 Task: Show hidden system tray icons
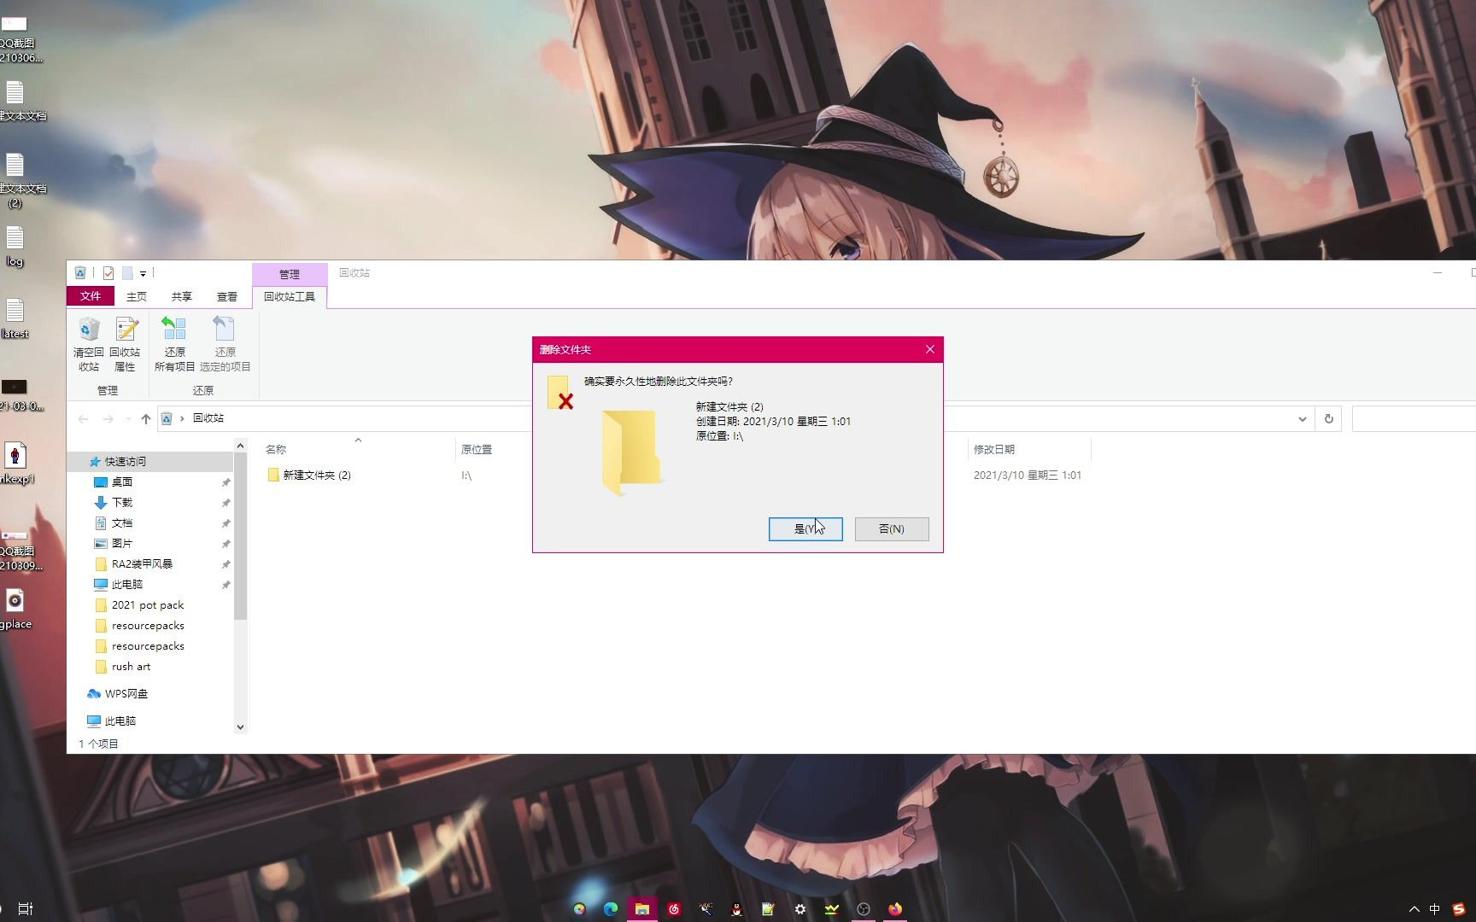(1414, 909)
